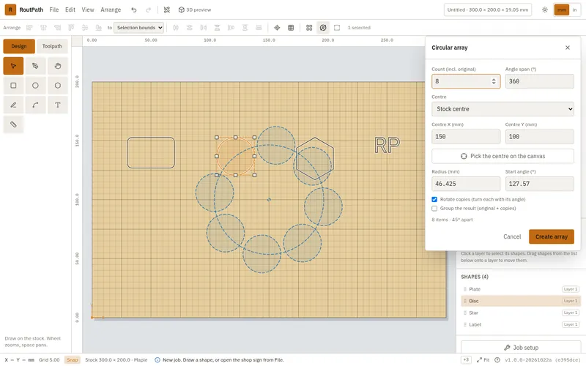
Task: Select the Star row in Shapes list
Action: click(x=521, y=313)
